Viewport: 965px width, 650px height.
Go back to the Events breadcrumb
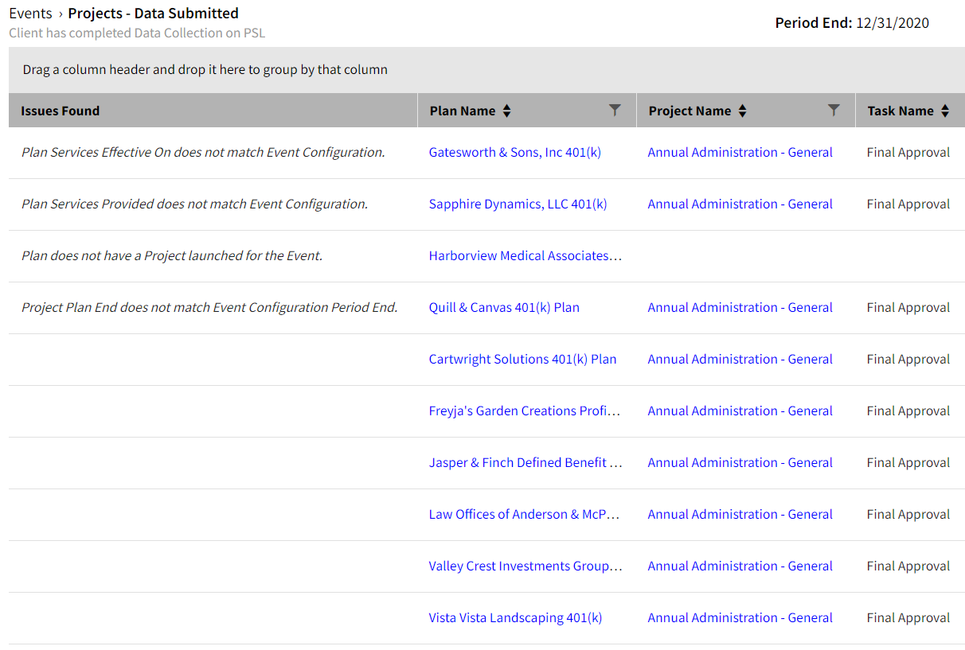pyautogui.click(x=30, y=14)
